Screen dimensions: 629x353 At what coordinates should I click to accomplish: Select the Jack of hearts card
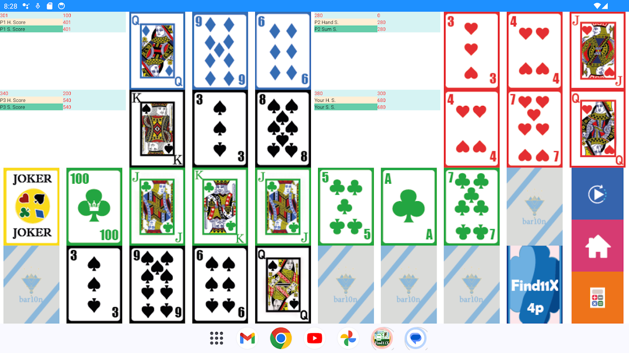coord(598,51)
